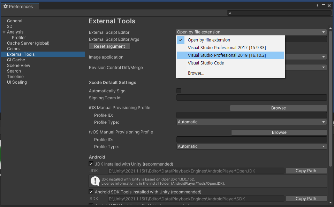Image resolution: width=334 pixels, height=207 pixels.
Task: Open the External Script Editor dropdown
Action: [251, 32]
